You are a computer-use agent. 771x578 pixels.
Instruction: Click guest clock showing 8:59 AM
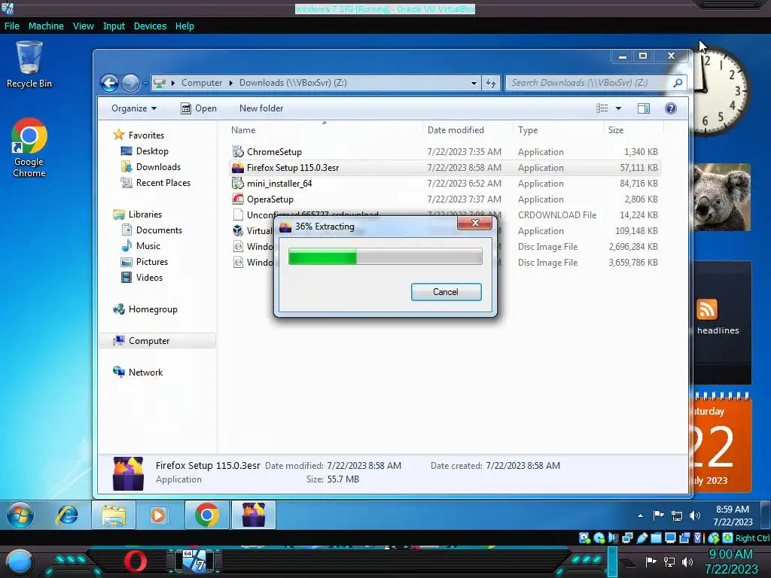click(733, 515)
